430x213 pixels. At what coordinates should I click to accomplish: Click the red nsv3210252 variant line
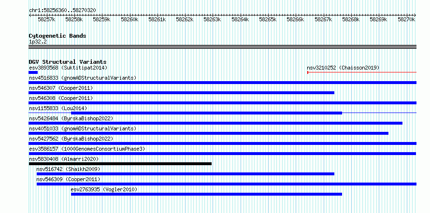point(362,72)
